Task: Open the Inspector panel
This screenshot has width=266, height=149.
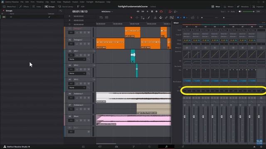Action: tap(258, 7)
